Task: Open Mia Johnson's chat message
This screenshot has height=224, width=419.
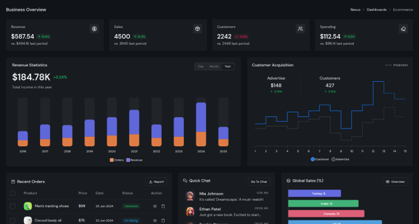Action: [231, 200]
